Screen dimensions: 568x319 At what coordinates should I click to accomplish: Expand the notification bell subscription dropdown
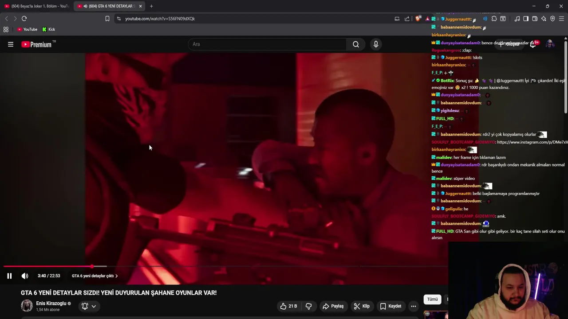tap(89, 306)
